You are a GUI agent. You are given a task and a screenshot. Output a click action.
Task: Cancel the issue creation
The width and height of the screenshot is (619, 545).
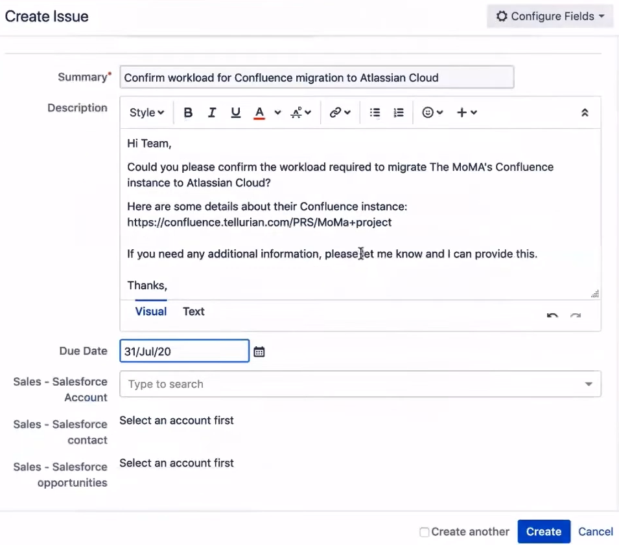tap(595, 531)
